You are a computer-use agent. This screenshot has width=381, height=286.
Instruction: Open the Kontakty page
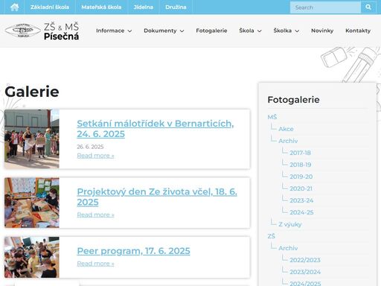(358, 31)
